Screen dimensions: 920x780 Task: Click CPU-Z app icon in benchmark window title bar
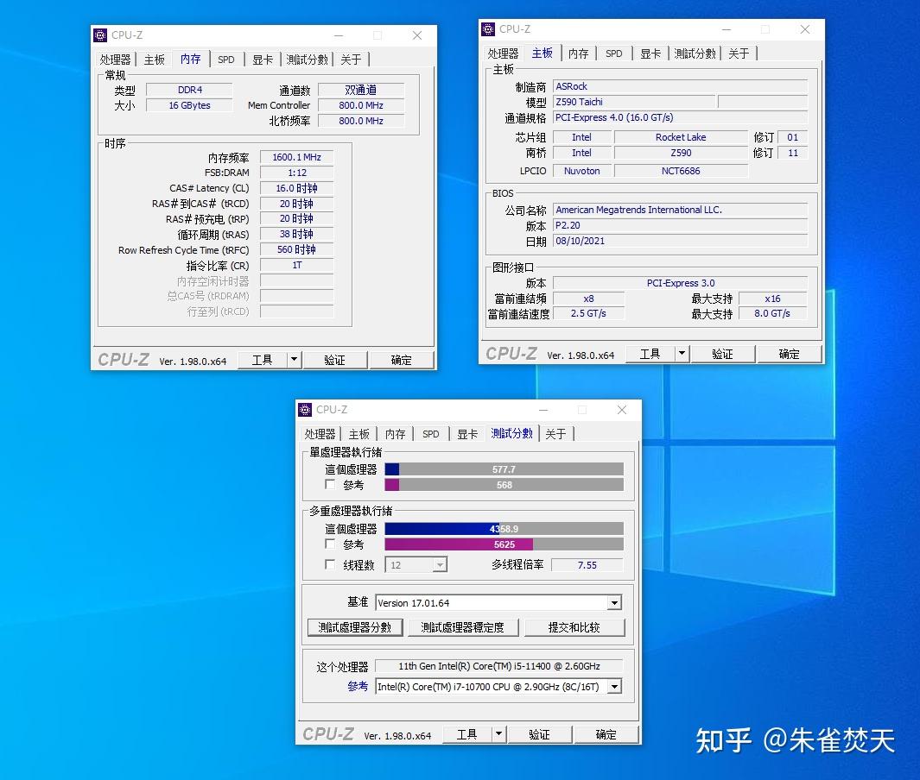click(305, 410)
